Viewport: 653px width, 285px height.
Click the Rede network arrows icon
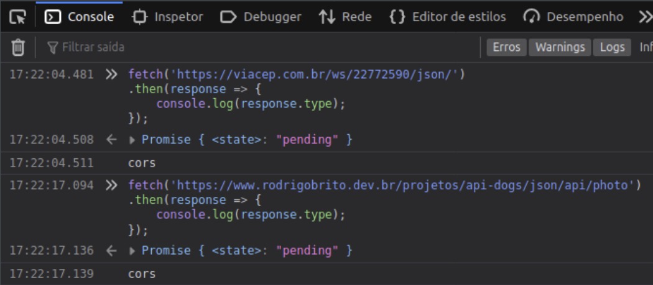(327, 17)
